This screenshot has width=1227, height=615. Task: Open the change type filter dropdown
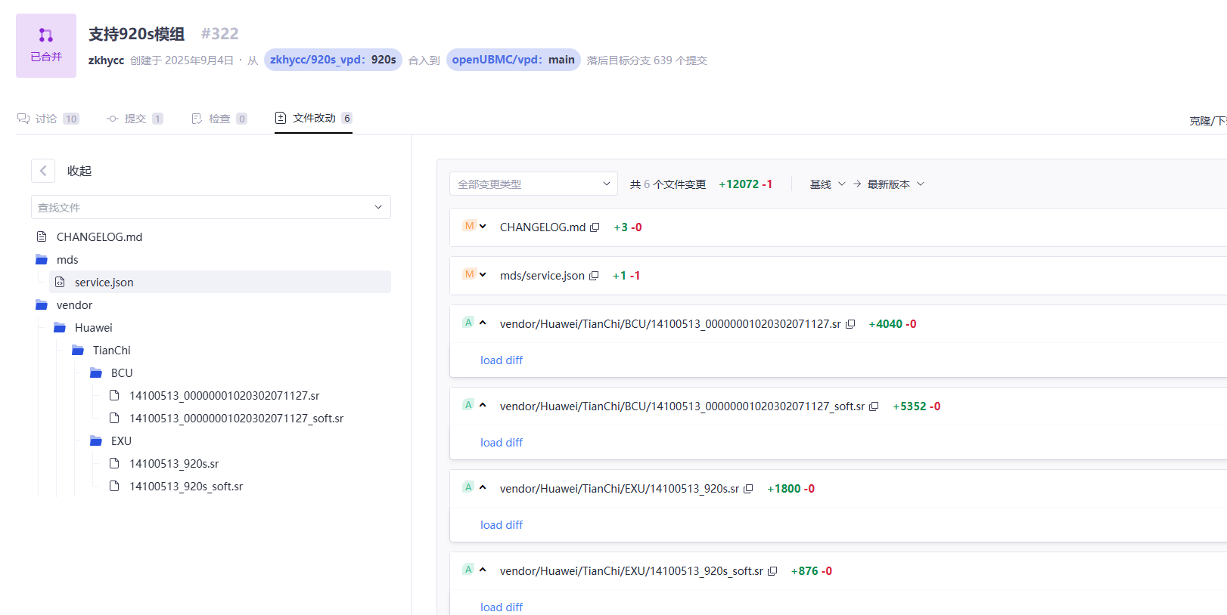(533, 184)
